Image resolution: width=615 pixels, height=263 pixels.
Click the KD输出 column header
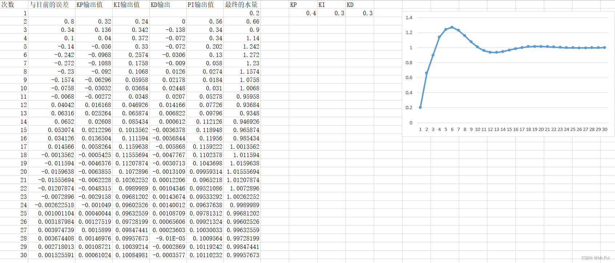pyautogui.click(x=168, y=4)
